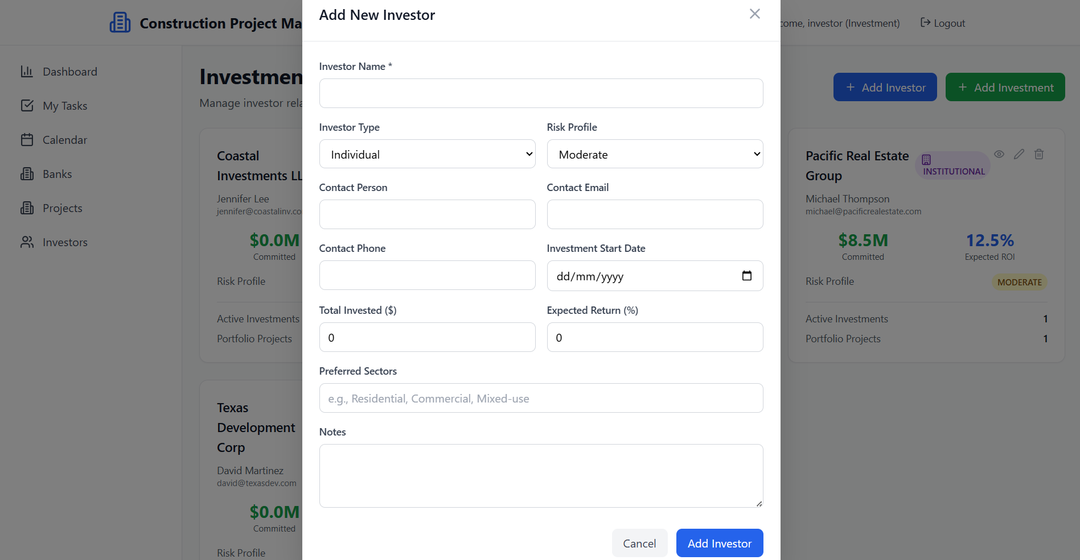Open the Projects menu item
This screenshot has width=1080, height=560.
(x=62, y=208)
